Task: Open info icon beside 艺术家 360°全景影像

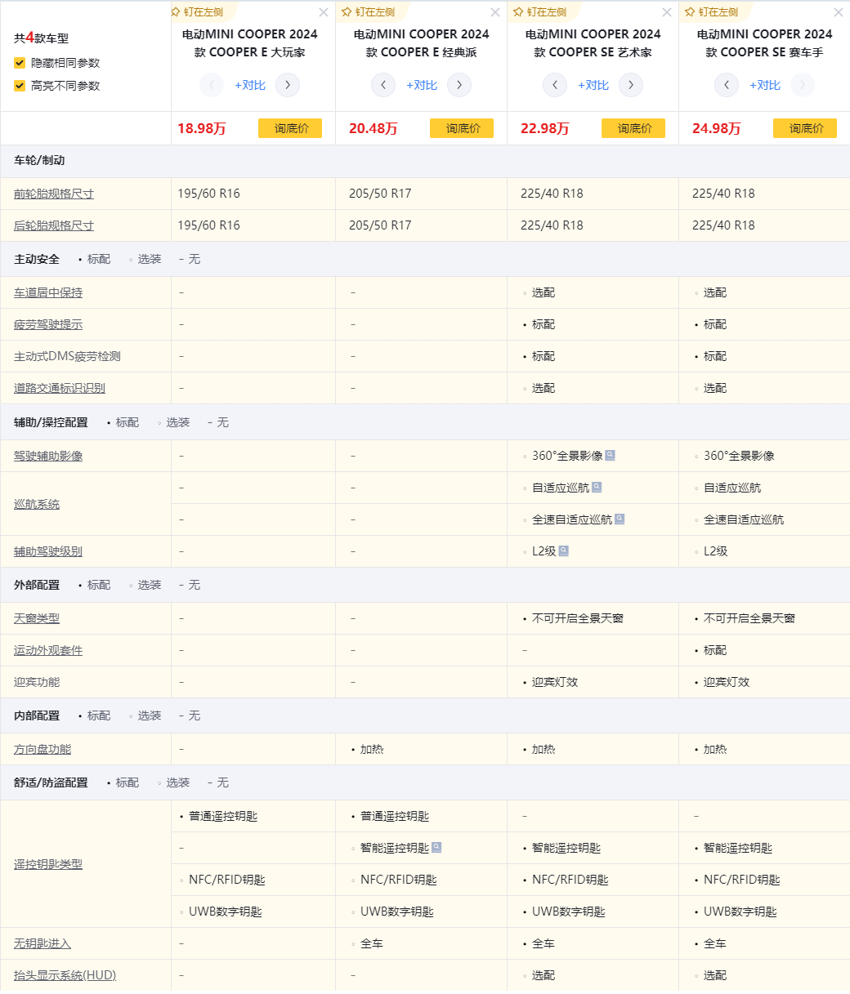Action: tap(611, 456)
